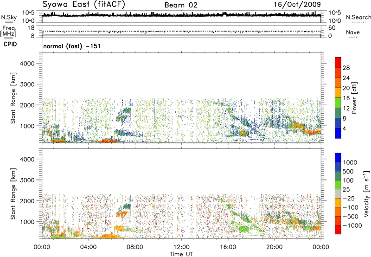Click the '12:00' time tick label

click(x=181, y=247)
